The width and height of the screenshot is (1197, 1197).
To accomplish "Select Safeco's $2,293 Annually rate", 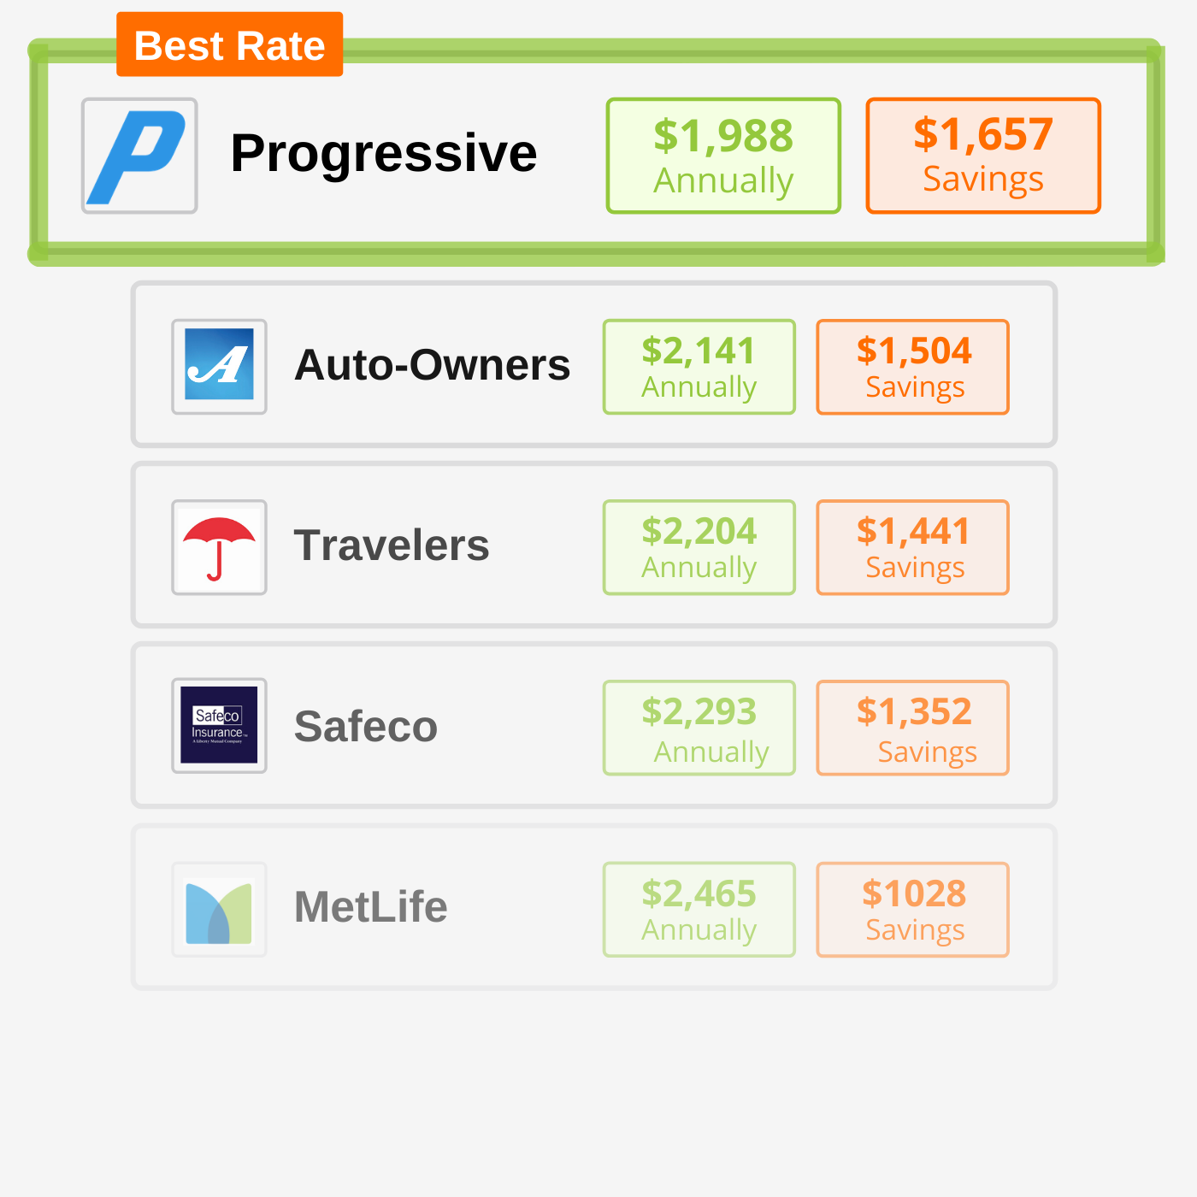I will pyautogui.click(x=699, y=728).
